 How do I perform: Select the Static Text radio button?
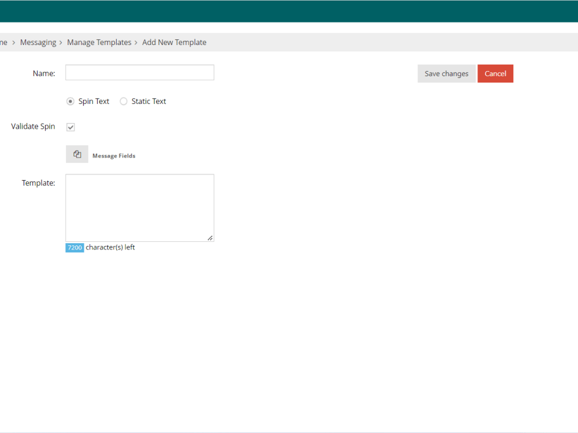click(124, 101)
